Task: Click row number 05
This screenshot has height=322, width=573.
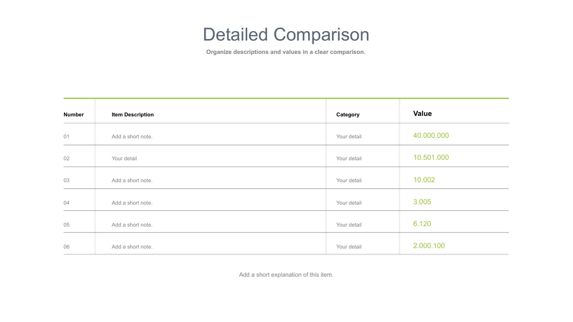Action: [x=66, y=225]
